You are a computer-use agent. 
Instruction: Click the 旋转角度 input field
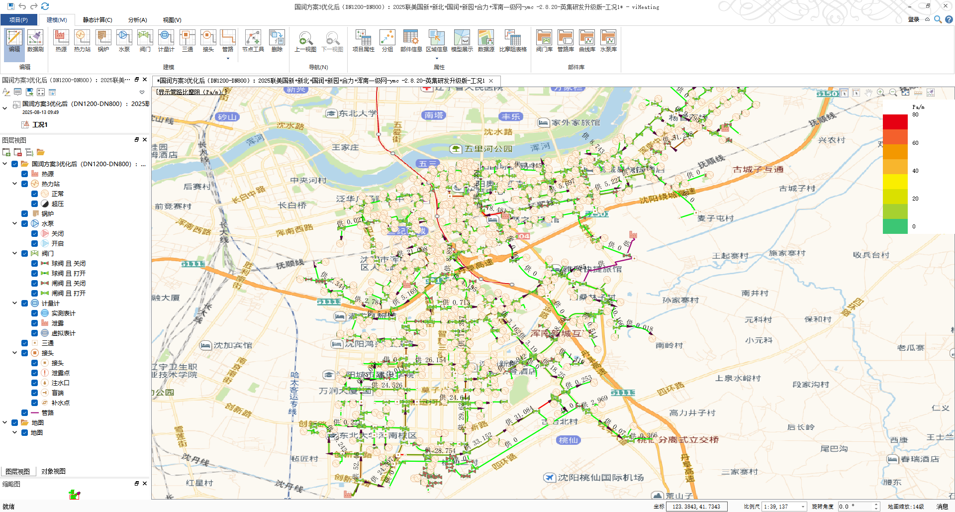[x=855, y=507]
